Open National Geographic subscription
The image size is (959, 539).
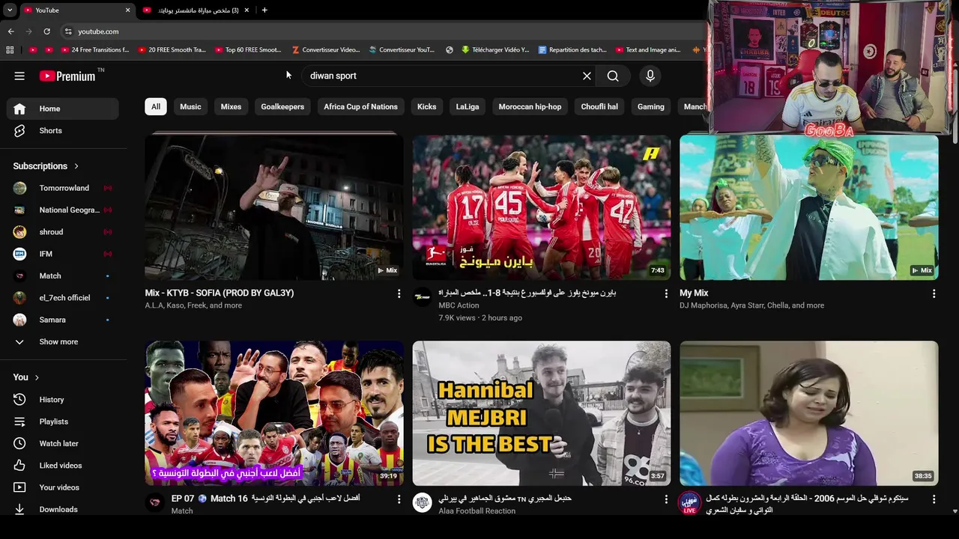pos(63,210)
